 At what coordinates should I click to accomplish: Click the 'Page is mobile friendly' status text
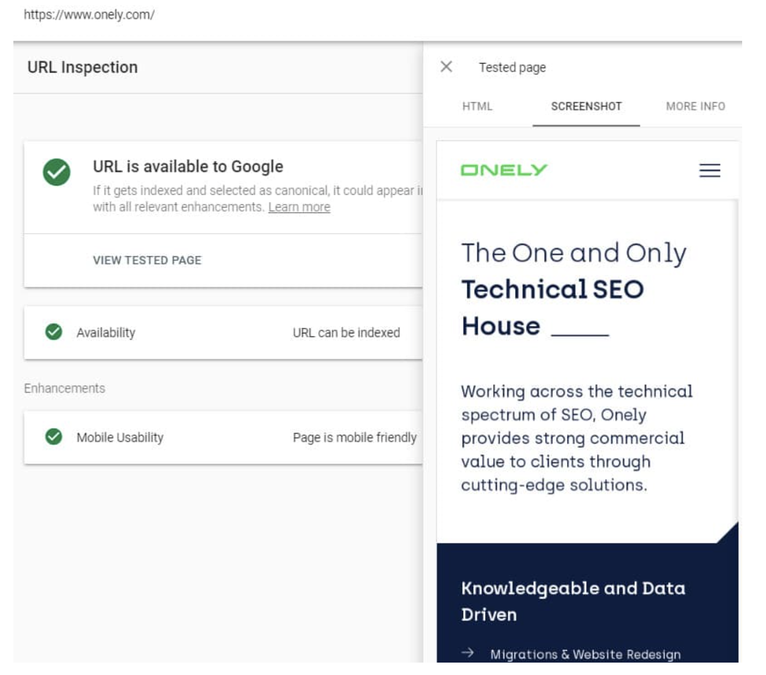click(x=354, y=437)
